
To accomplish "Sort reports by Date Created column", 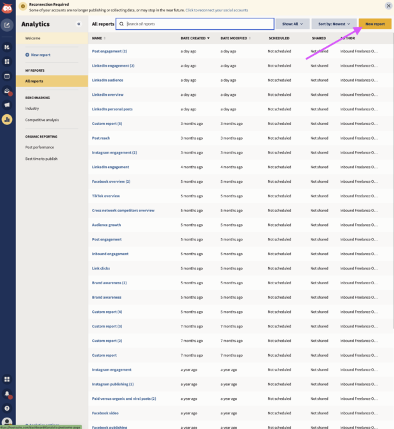I will click(x=194, y=38).
